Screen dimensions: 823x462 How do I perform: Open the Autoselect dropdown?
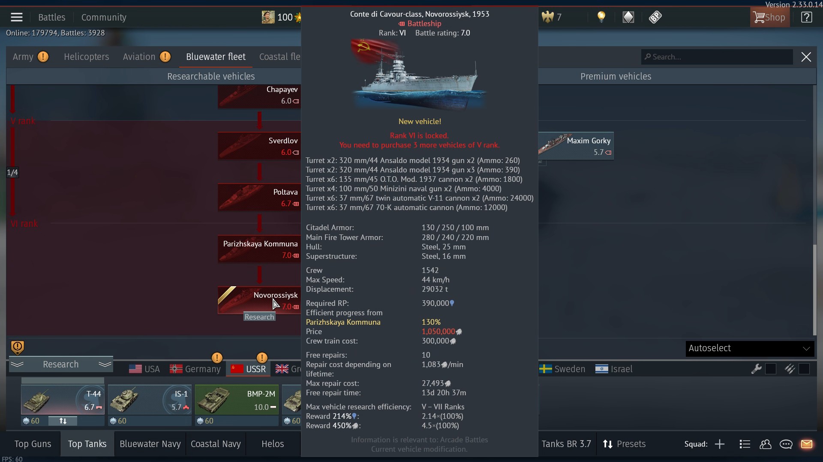pos(749,348)
